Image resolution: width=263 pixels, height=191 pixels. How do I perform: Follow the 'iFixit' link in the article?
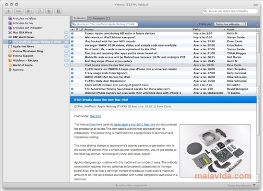[x=93, y=124]
